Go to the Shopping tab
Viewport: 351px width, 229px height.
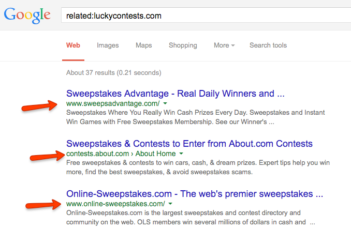tap(183, 45)
